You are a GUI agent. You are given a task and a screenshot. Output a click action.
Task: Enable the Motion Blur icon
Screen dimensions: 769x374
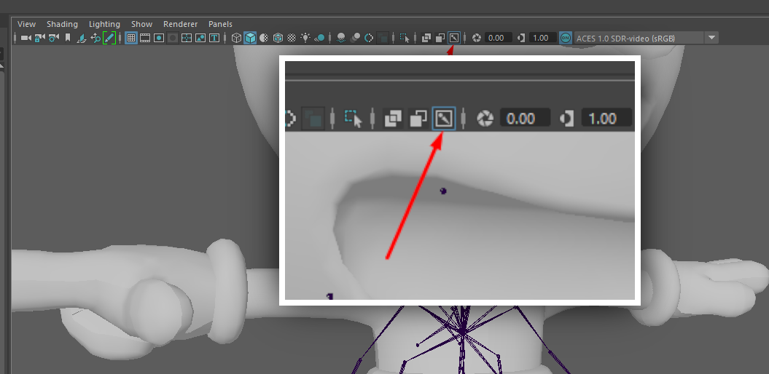(356, 38)
